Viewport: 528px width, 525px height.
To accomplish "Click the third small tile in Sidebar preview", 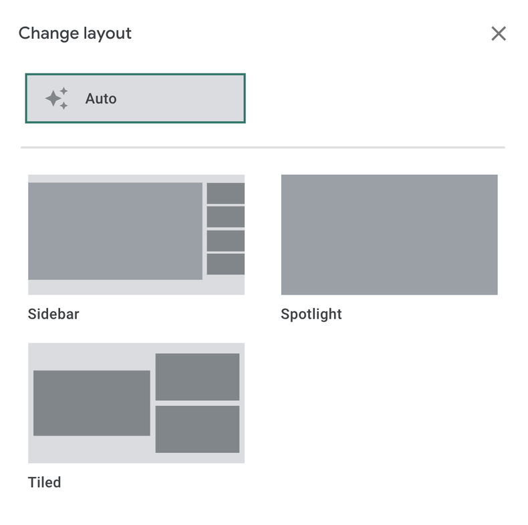I will pos(225,240).
